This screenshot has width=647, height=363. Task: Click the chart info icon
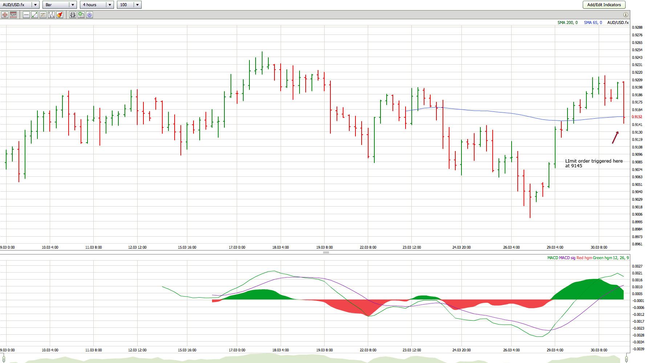pos(626,15)
